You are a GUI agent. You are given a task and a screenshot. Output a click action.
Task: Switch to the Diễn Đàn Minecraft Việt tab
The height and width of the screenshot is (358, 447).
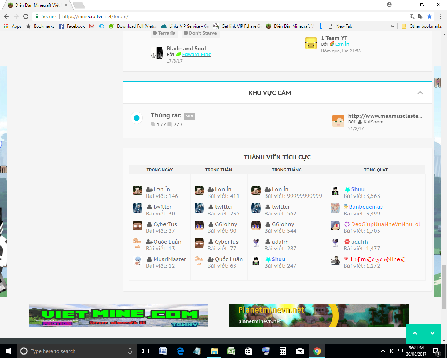[x=37, y=5]
